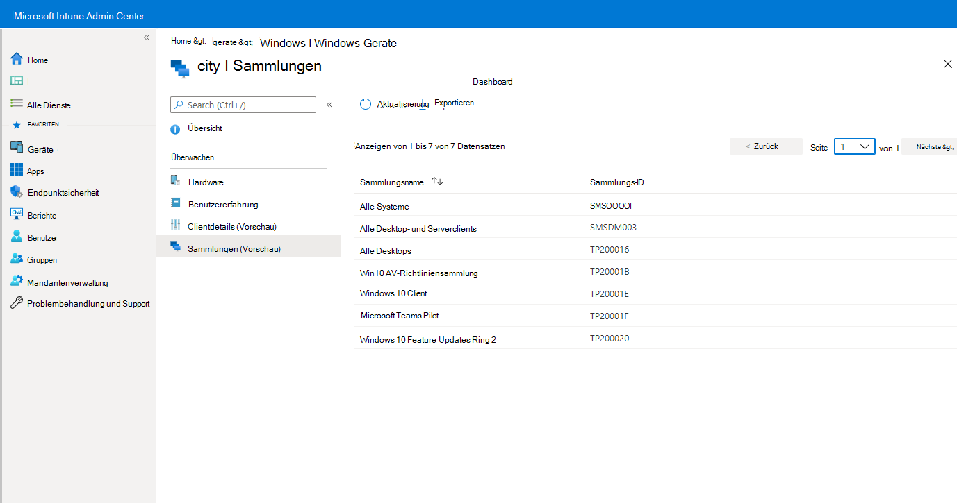957x503 pixels.
Task: Sort by Sammlungsname column arrows
Action: point(437,181)
